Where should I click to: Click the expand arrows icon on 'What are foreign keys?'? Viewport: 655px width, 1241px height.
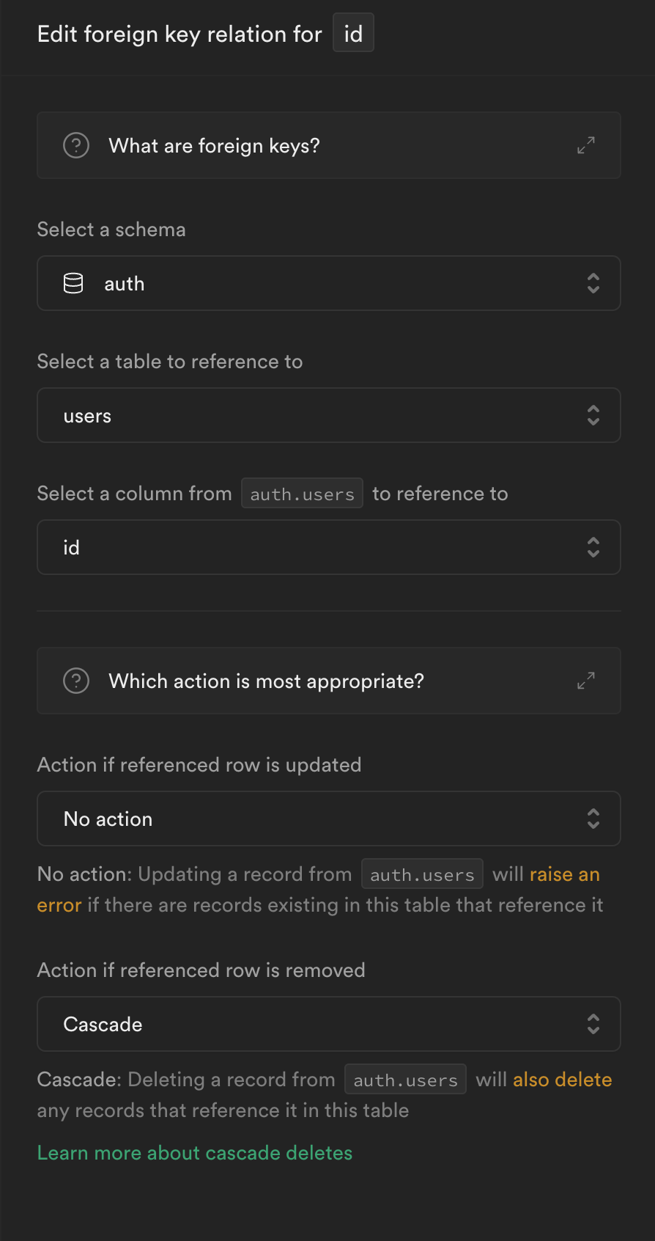point(586,145)
